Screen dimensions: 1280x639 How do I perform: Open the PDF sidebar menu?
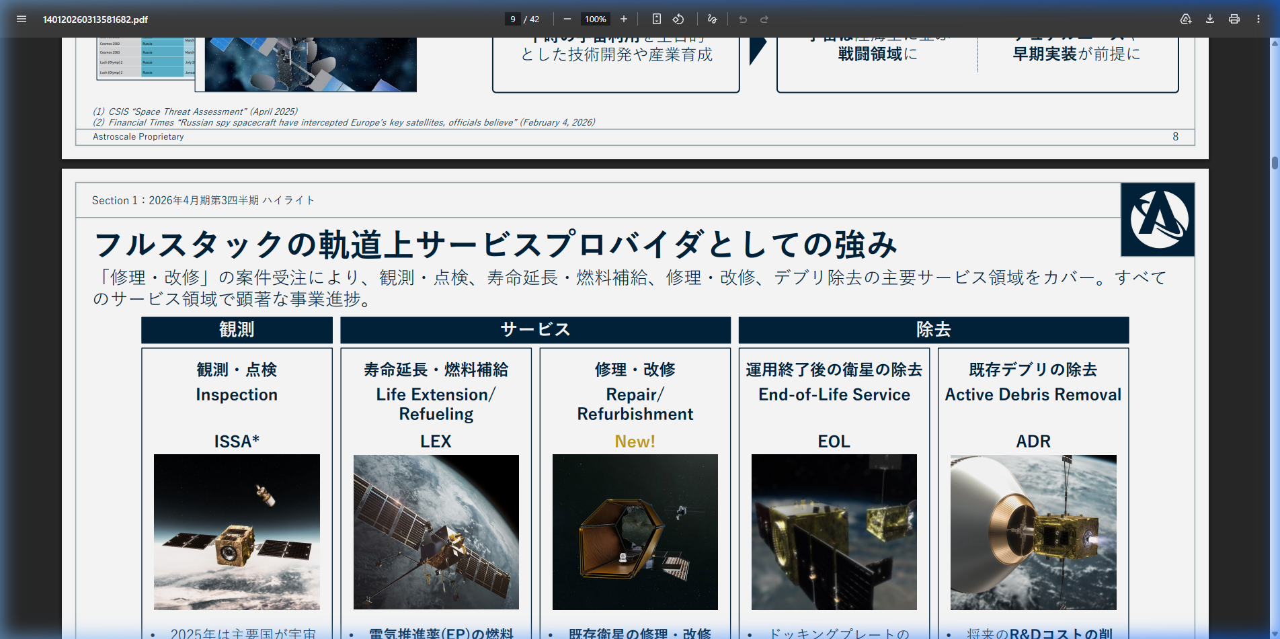(x=22, y=19)
